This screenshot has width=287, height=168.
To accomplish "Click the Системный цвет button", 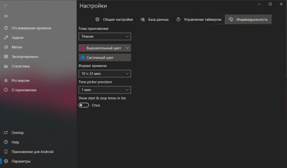I will click(x=105, y=57).
